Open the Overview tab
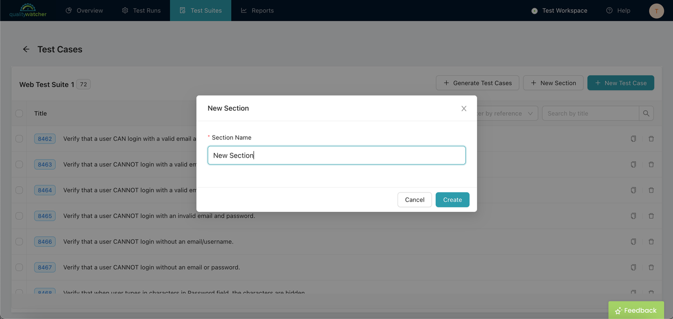Viewport: 673px width, 319px height. tap(84, 10)
